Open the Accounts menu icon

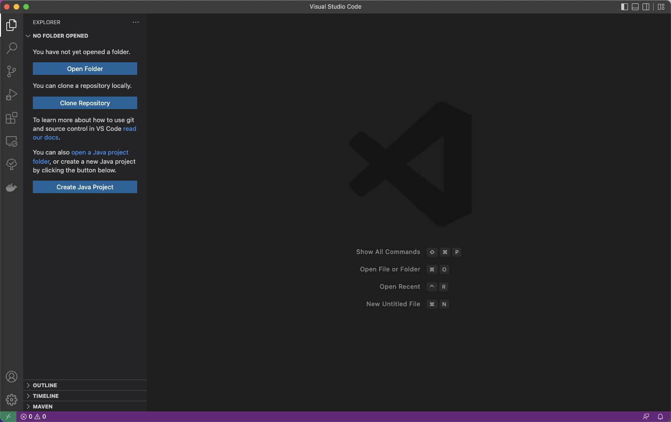pos(12,377)
